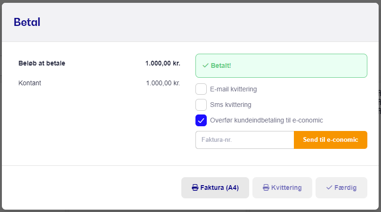Click the printer icon beside Kvittering
This screenshot has width=381, height=212.
(266, 188)
